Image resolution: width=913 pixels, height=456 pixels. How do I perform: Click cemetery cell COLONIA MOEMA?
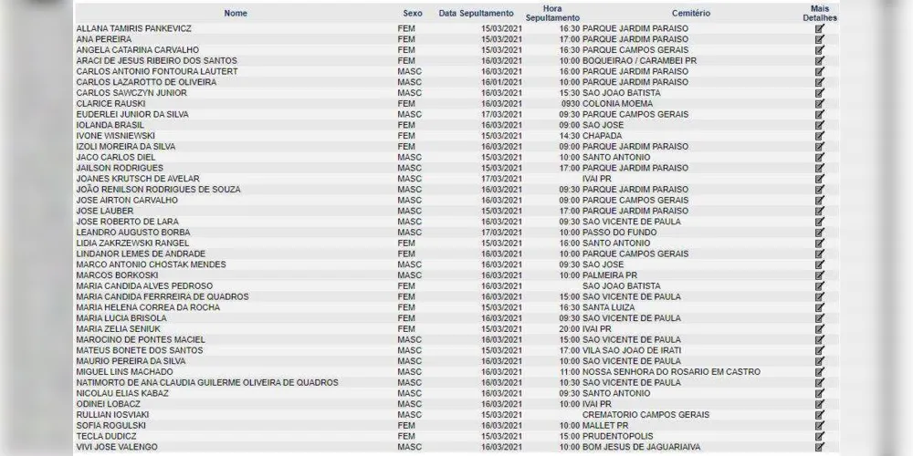(x=618, y=104)
